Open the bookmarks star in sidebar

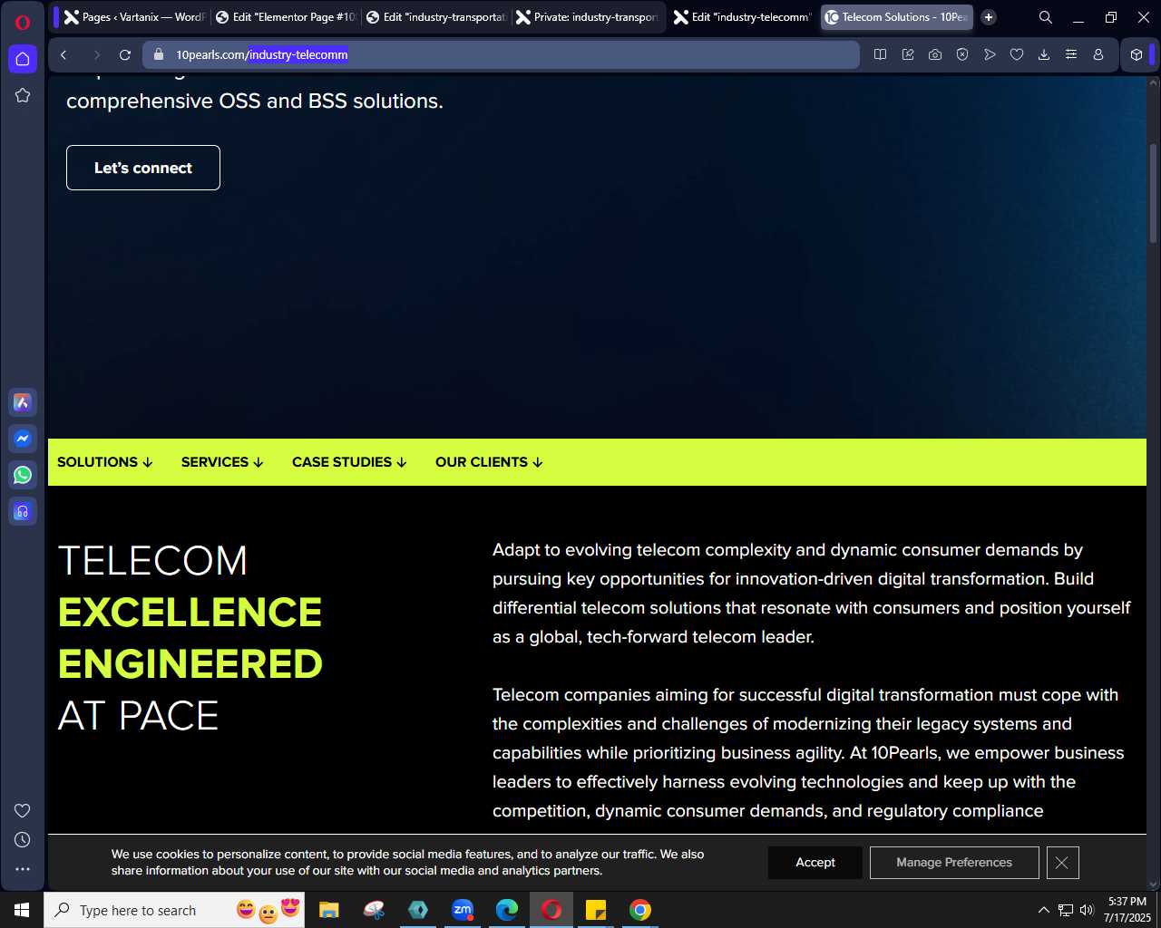(x=23, y=95)
